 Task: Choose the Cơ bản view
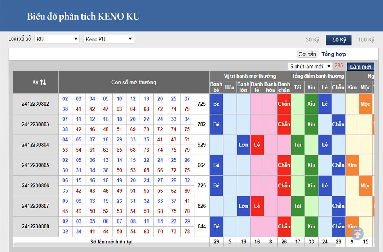point(307,54)
